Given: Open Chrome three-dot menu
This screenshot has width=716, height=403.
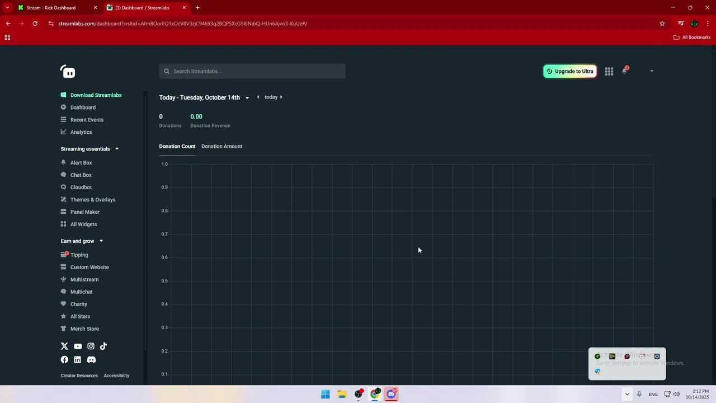Looking at the screenshot, I should click(708, 24).
